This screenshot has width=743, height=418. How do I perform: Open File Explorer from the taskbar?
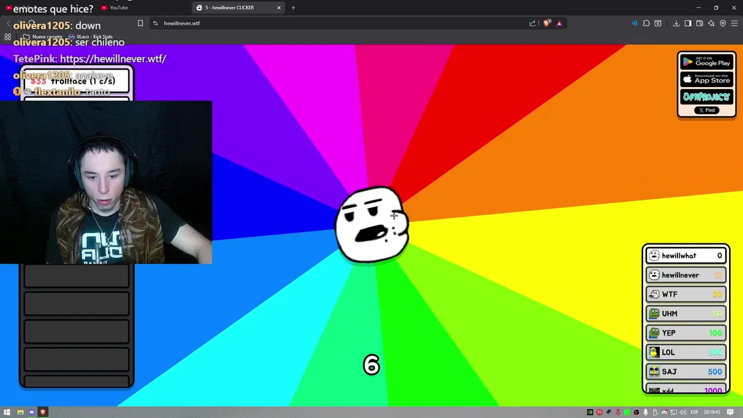coord(20,412)
